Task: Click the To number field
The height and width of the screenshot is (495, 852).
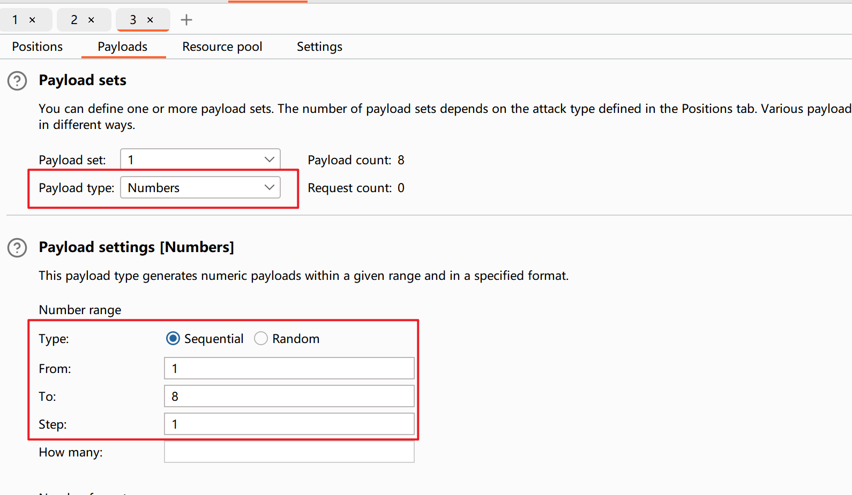Action: pyautogui.click(x=289, y=396)
